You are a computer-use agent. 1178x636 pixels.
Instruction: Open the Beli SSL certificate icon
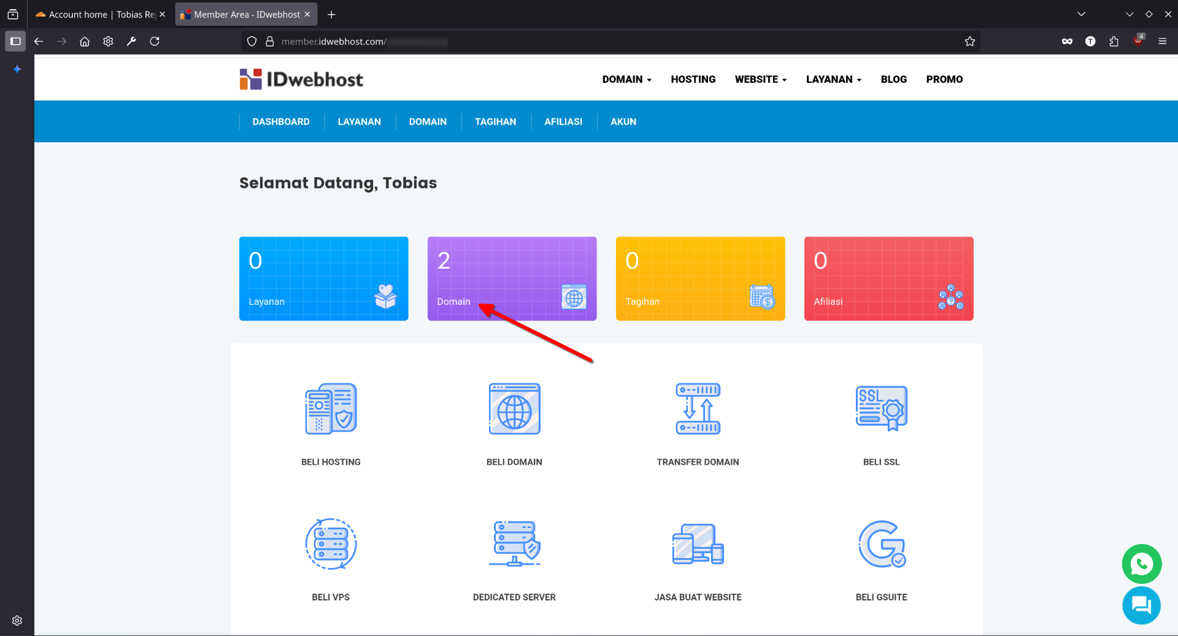[881, 408]
